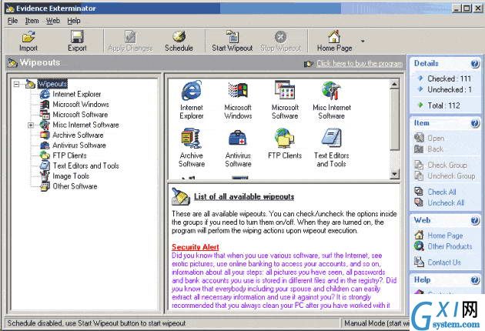This screenshot has width=485, height=331.
Task: Click the large Text Editors and Tools icon
Action: [x=331, y=138]
